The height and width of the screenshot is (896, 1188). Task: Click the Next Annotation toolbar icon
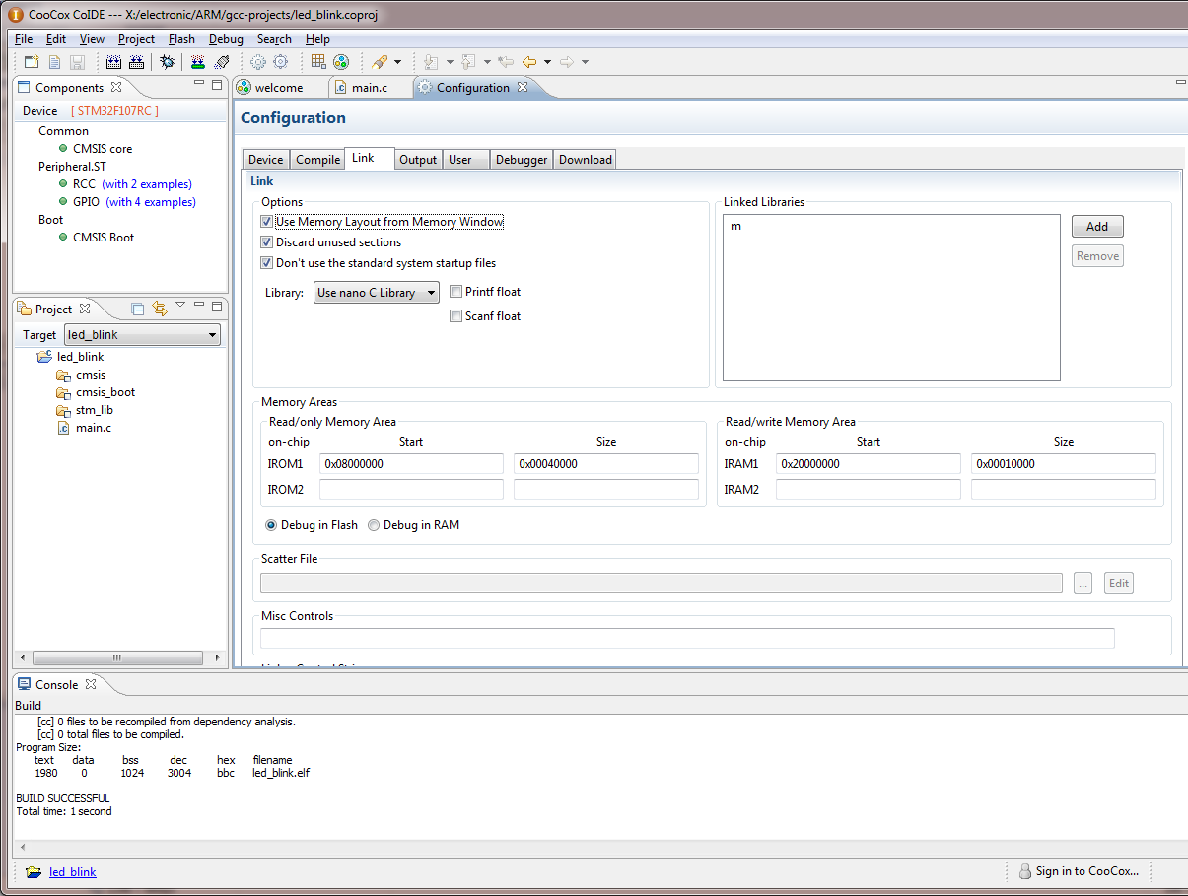click(431, 62)
